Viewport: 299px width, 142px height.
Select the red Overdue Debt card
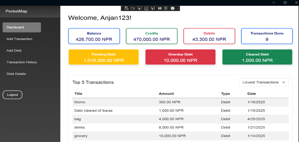[180, 57]
